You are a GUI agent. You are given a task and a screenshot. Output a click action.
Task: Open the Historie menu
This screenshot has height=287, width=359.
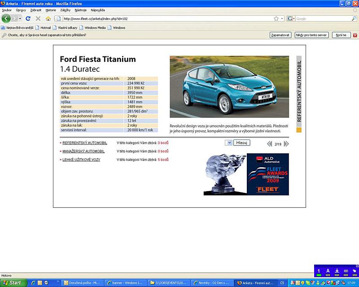click(51, 10)
